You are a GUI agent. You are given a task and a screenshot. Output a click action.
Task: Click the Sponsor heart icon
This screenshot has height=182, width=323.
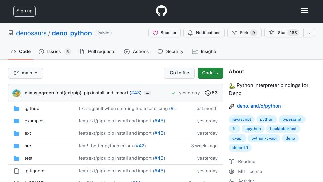155,33
